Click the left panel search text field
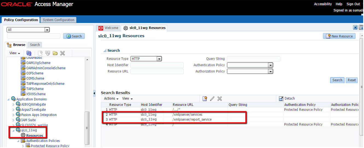364x148 pixels. point(34,36)
